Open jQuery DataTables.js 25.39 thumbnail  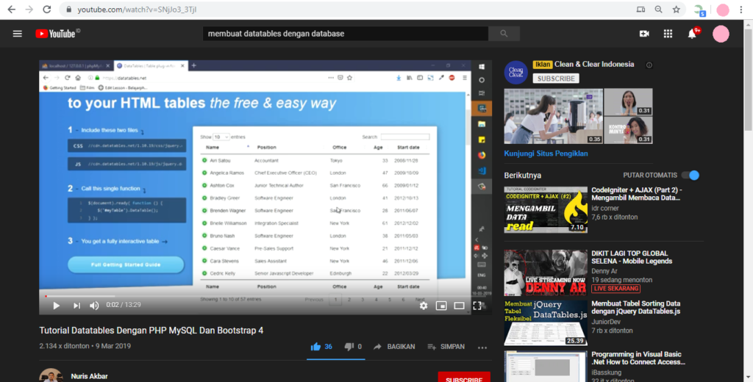546,322
